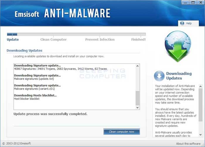Click the info panel scrollbar thumb

tap(200, 105)
